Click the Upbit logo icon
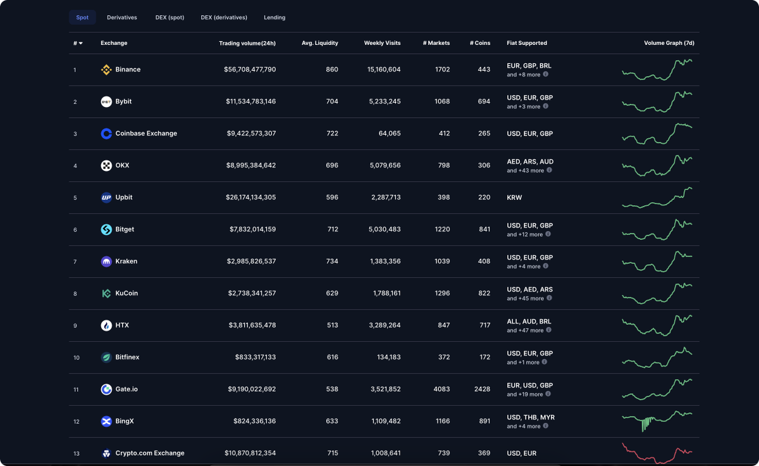 [x=106, y=198]
